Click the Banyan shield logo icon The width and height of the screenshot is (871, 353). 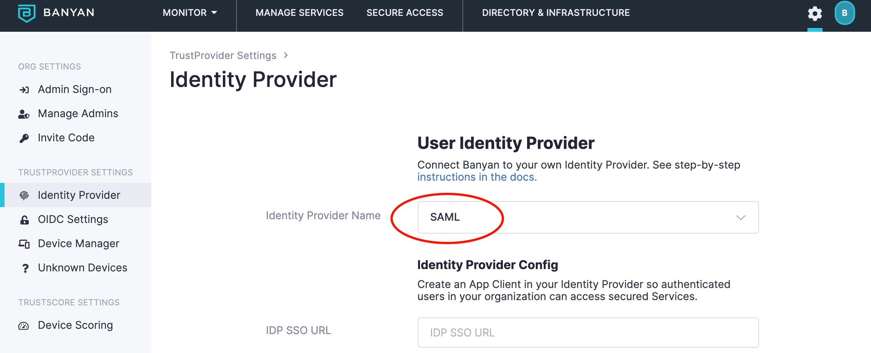click(26, 13)
